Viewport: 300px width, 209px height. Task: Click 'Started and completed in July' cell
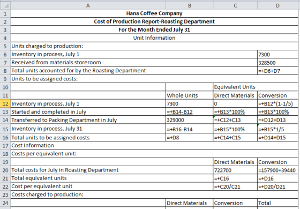point(88,111)
